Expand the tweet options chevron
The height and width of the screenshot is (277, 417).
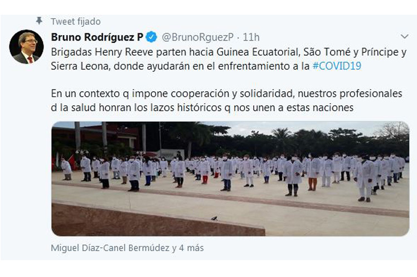click(x=405, y=36)
